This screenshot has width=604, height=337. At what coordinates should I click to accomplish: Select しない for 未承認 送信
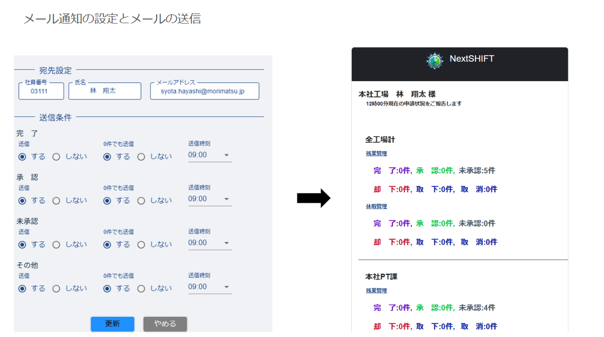[56, 244]
